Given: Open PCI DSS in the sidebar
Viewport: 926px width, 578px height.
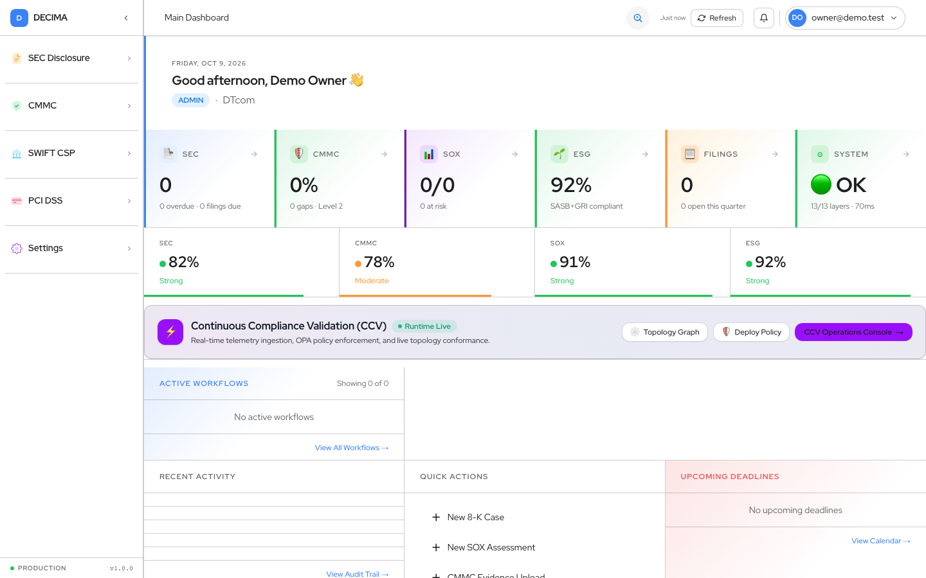Looking at the screenshot, I should pos(71,200).
